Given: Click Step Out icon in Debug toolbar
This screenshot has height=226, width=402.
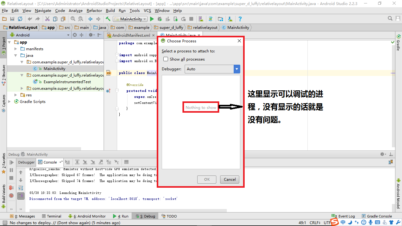Looking at the screenshot, I should [x=101, y=162].
